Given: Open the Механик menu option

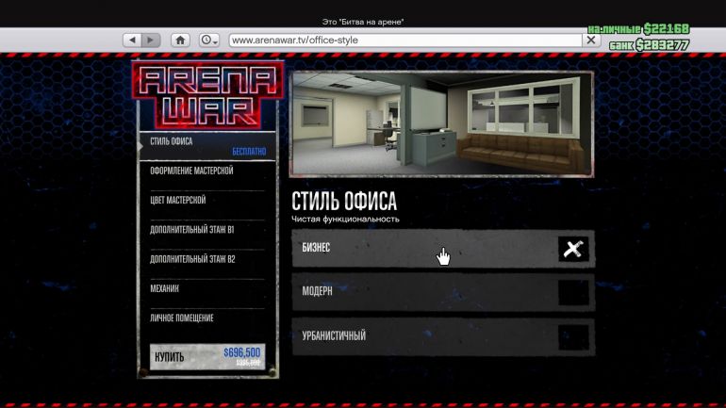Looking at the screenshot, I should (207, 288).
